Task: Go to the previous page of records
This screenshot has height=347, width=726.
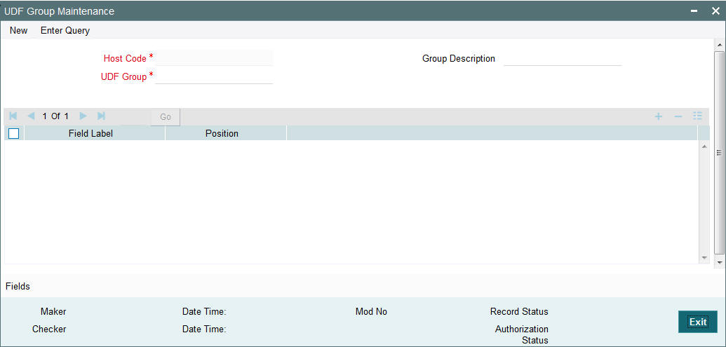Action: [31, 116]
